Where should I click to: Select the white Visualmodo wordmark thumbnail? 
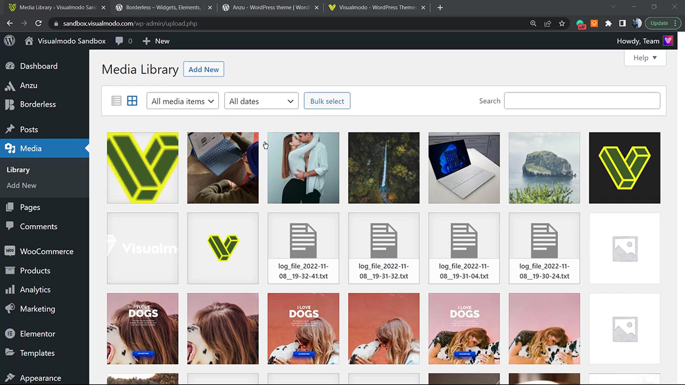coord(143,248)
